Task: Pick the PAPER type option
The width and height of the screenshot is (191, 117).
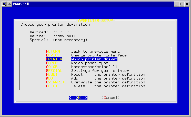Action: [52, 63]
